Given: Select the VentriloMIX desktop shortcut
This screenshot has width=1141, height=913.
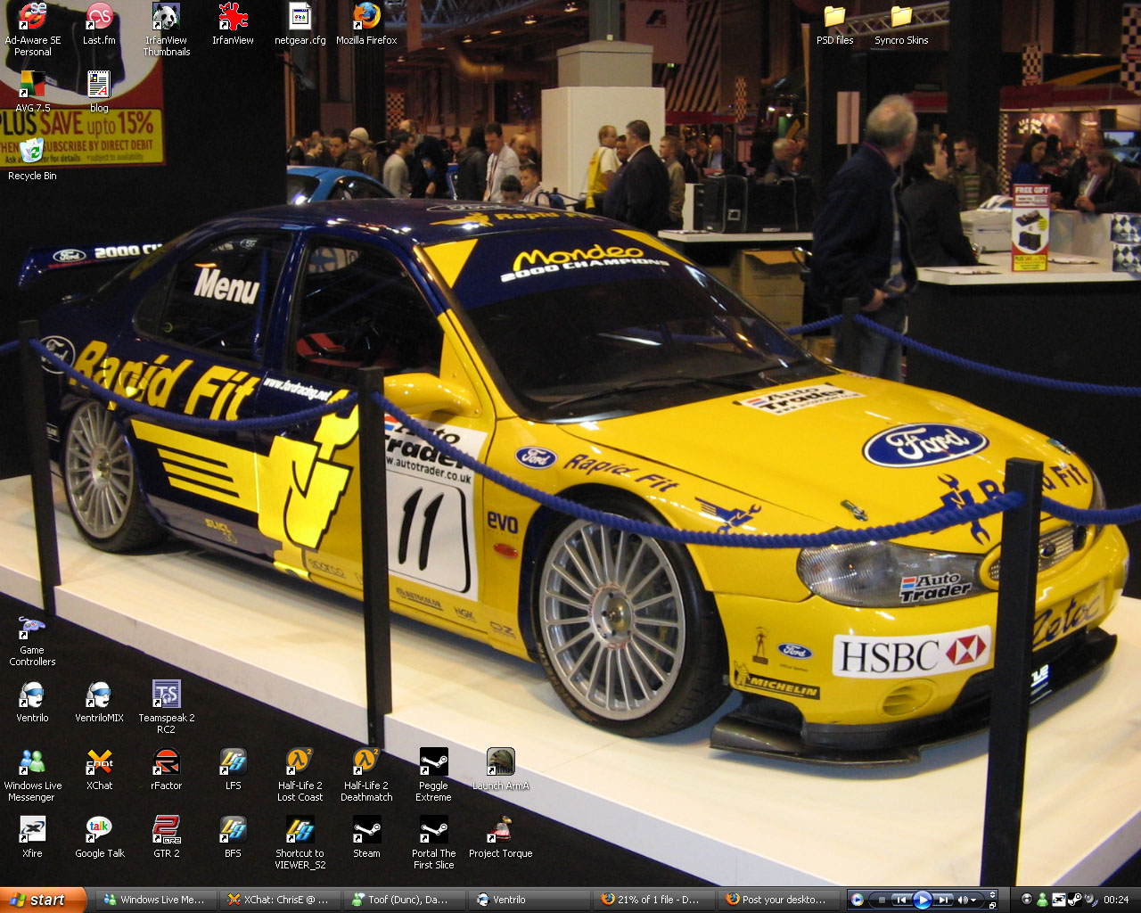Looking at the screenshot, I should [99, 702].
